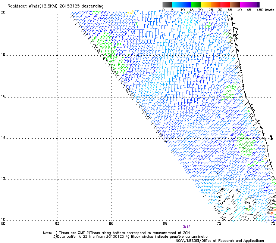The image size is (276, 243).
Task: Click the 'Rapidscat Winds(12.5KM) 20150125 descending' title
Action: click(x=56, y=6)
